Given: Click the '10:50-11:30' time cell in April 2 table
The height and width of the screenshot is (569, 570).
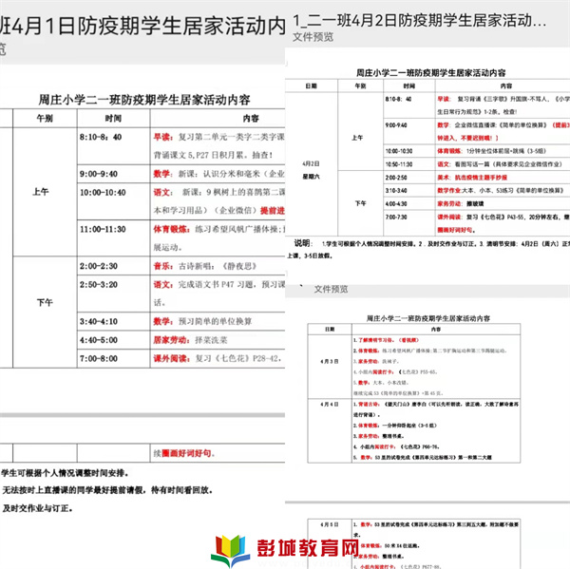Looking at the screenshot, I should [x=399, y=164].
